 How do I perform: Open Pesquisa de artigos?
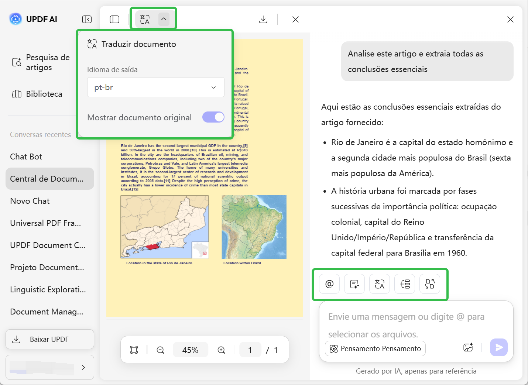[x=41, y=62]
